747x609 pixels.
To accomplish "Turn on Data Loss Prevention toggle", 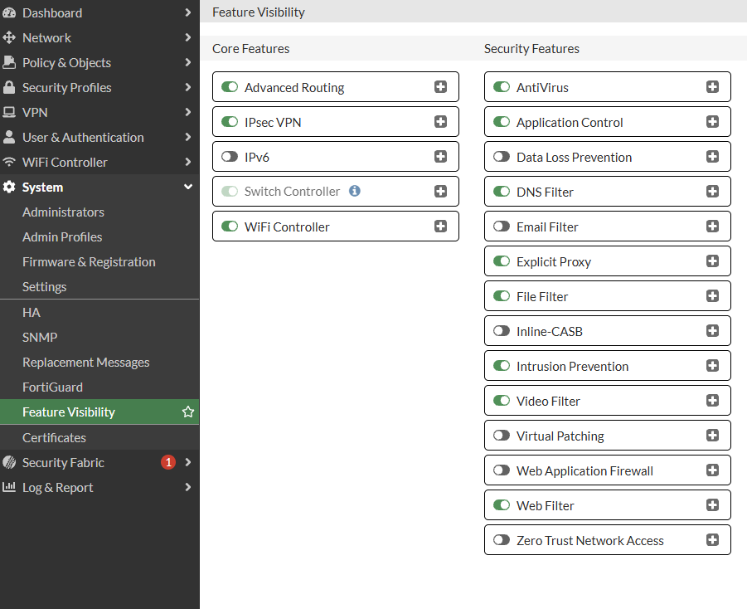I will [502, 157].
